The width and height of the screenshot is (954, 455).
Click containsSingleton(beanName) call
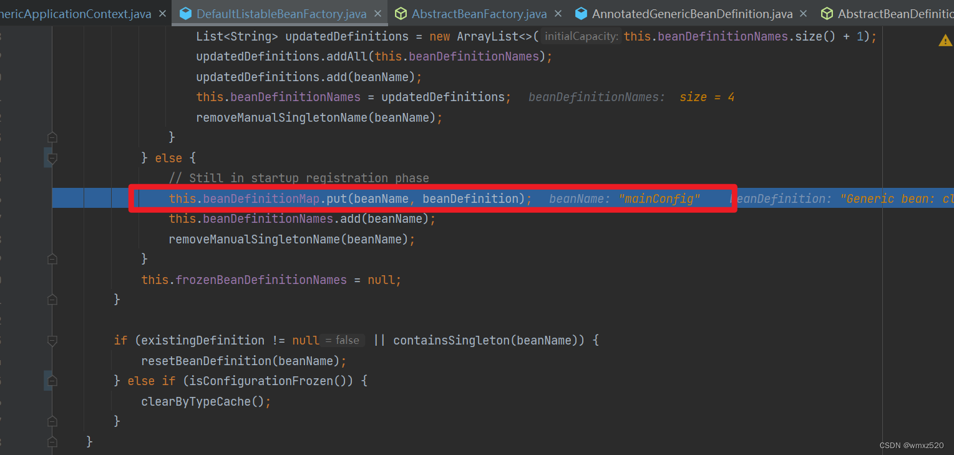489,340
